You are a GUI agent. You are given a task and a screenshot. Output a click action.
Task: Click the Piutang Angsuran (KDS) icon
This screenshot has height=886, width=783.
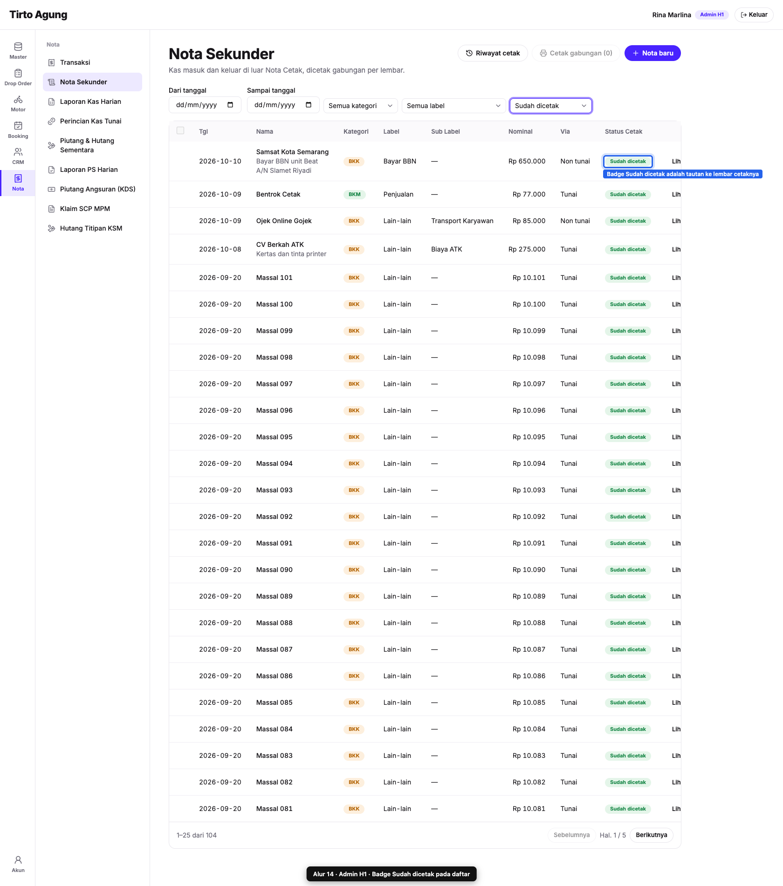pos(52,189)
